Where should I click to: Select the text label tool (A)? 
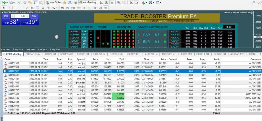click(x=43, y=8)
